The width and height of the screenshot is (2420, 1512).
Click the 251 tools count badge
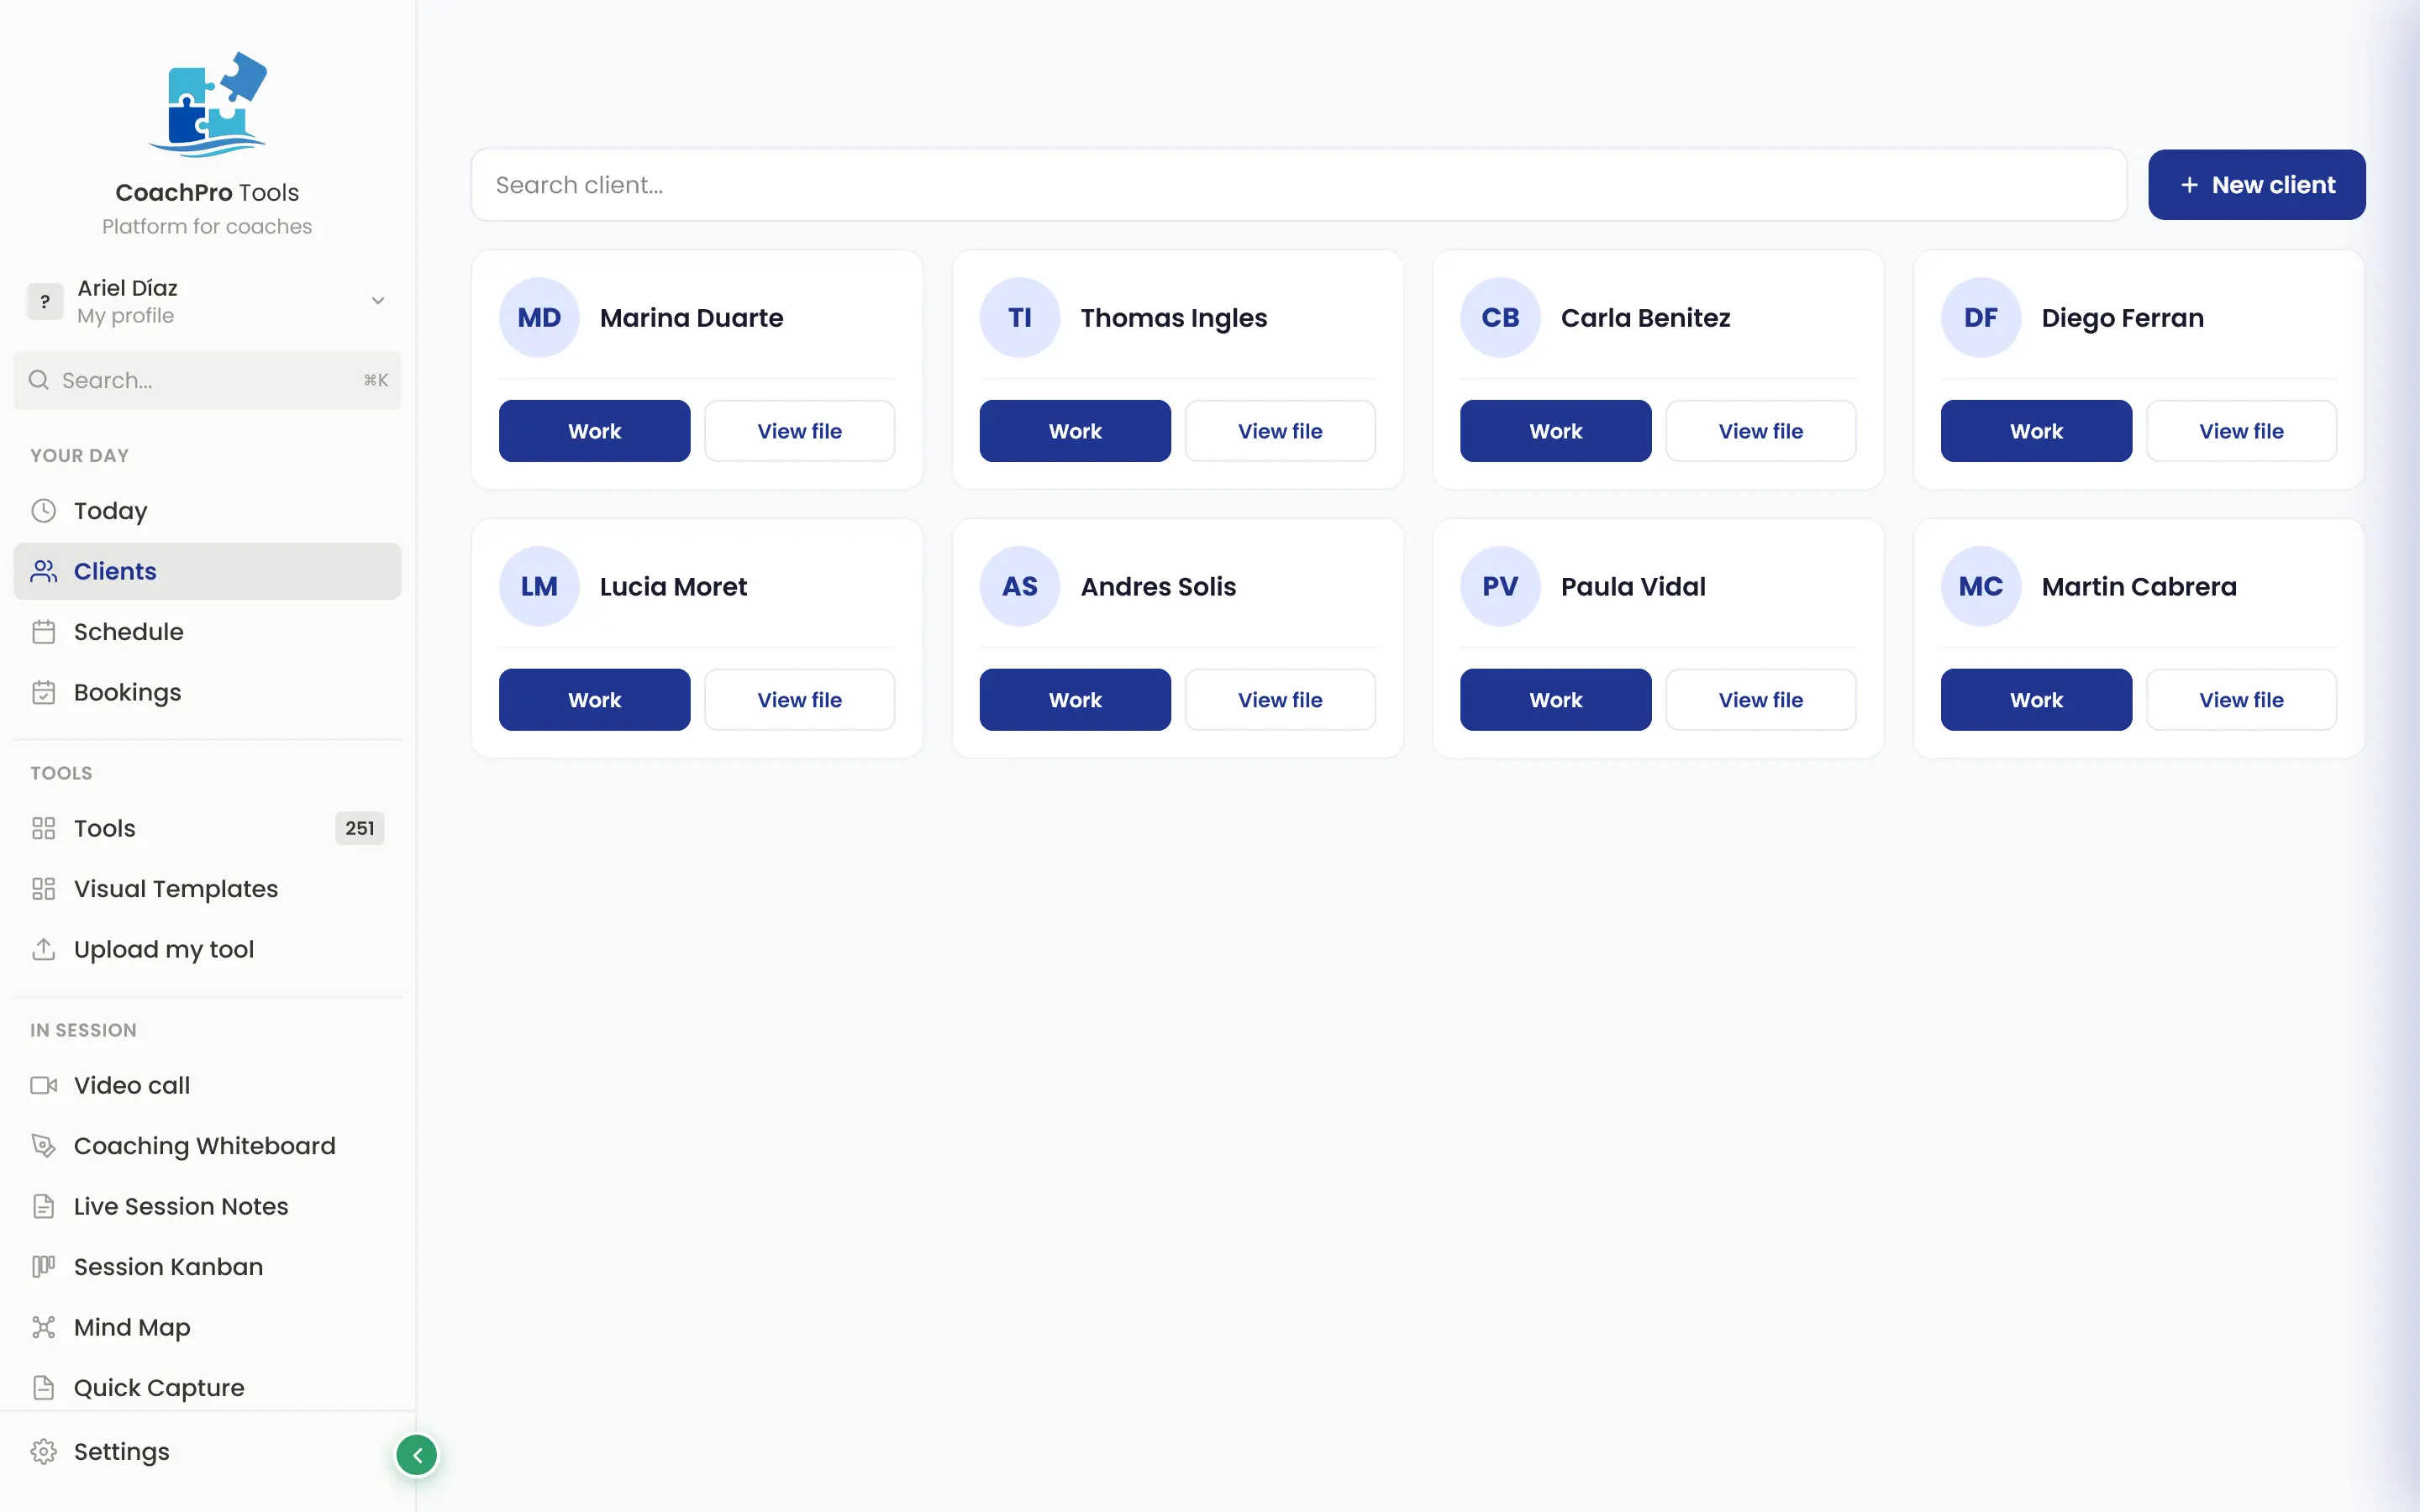360,828
